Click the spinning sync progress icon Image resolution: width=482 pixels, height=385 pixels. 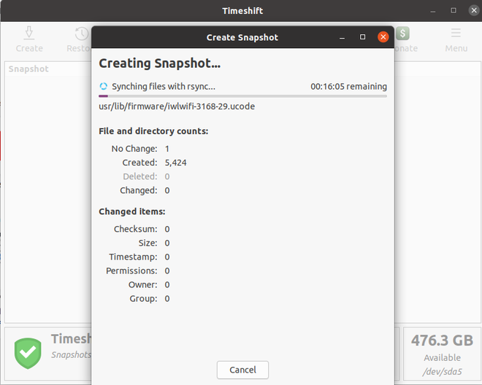click(103, 86)
